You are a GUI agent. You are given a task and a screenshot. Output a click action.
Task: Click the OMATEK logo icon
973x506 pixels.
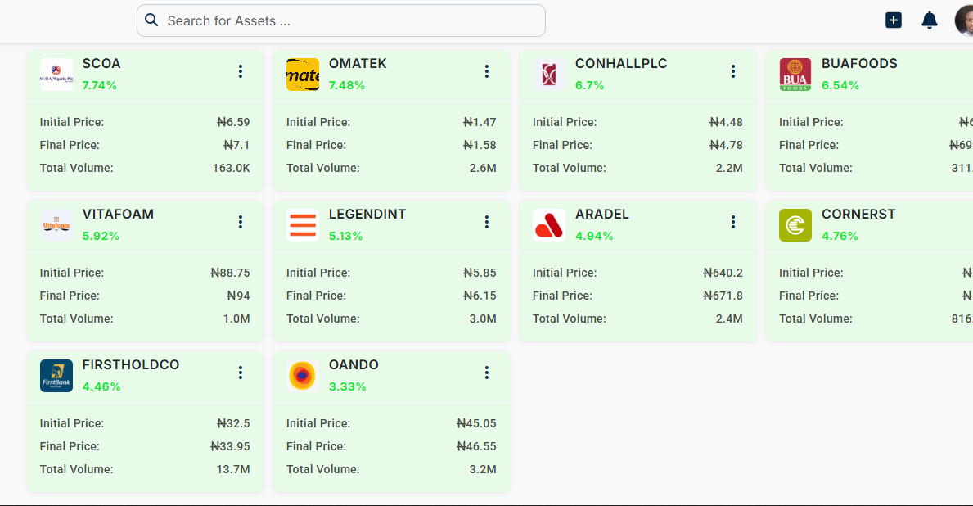point(303,75)
